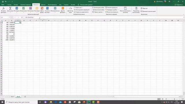185x104 pixels.
Task: Open the Calculation Options dropdown
Action: coord(136,10)
